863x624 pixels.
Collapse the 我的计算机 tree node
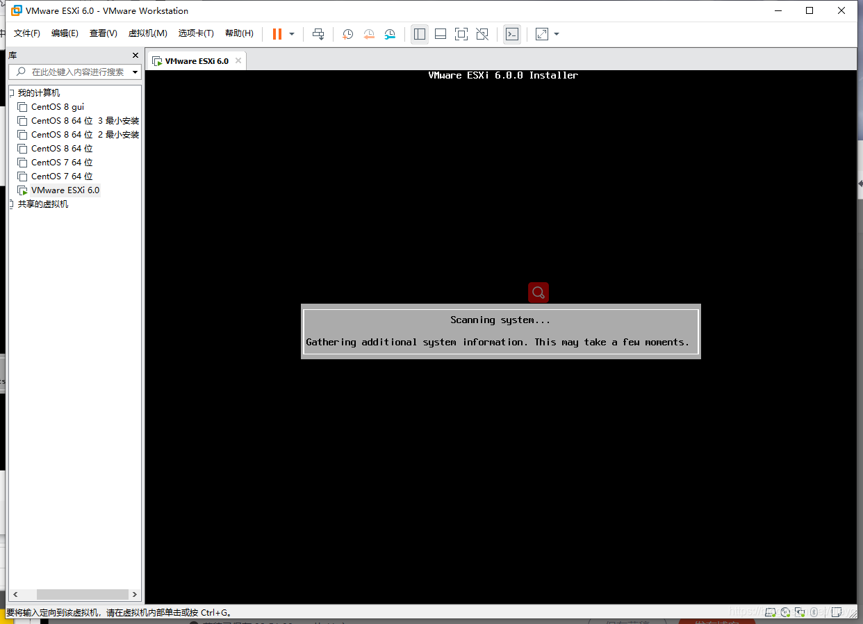(11, 93)
